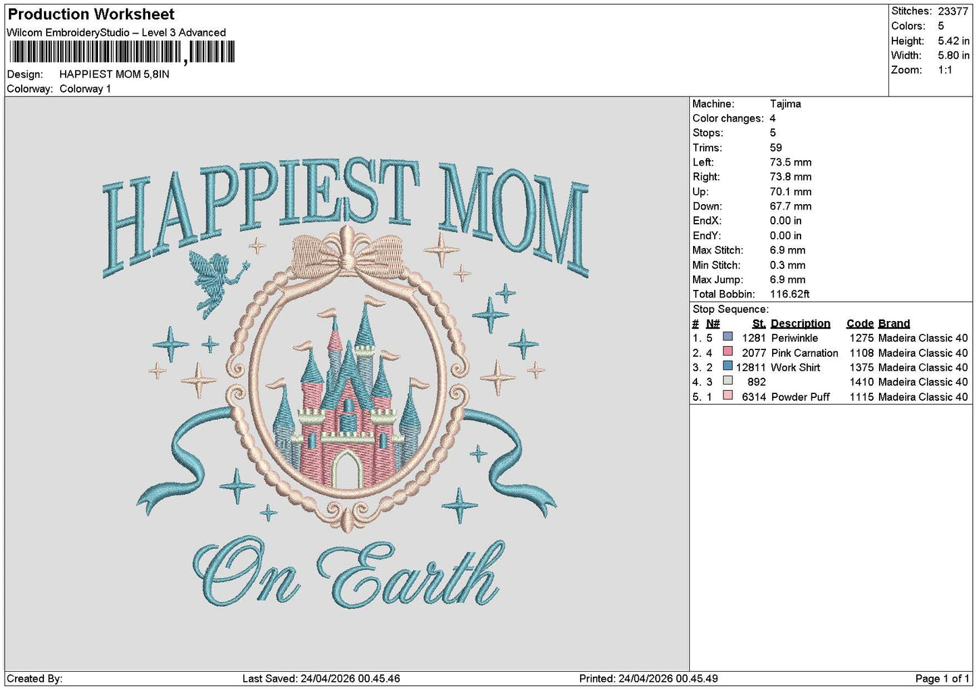977x690 pixels.
Task: Click the 'Colorway 1' value
Action: click(x=85, y=89)
